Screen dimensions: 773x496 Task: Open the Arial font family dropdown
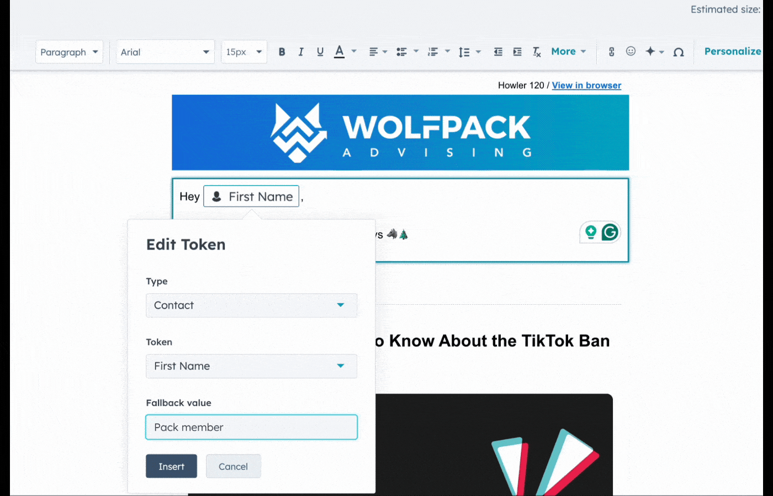click(165, 52)
